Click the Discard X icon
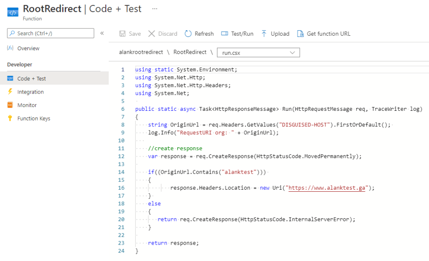Screen dimensions: 429x261 coord(152,34)
